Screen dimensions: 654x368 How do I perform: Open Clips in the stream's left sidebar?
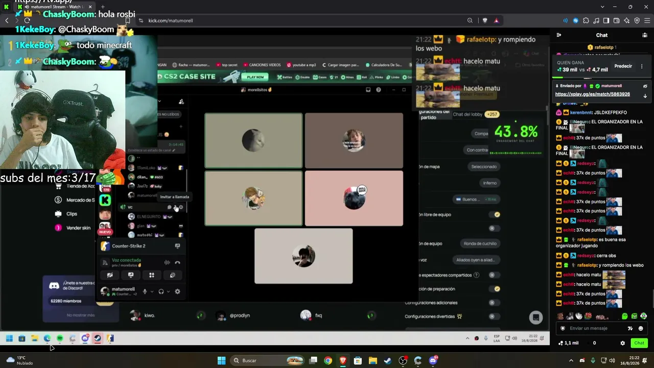coord(72,214)
